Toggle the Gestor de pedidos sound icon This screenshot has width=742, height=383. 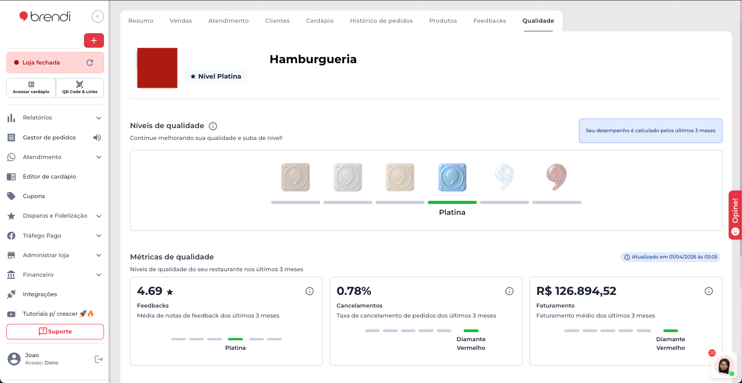97,138
